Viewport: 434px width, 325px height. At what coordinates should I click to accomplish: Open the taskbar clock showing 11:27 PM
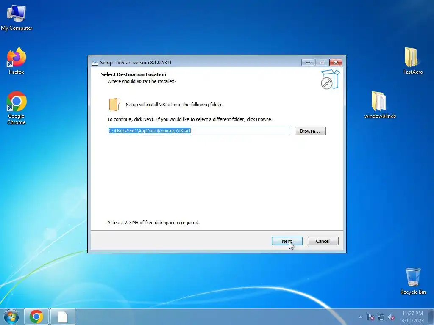tap(412, 317)
